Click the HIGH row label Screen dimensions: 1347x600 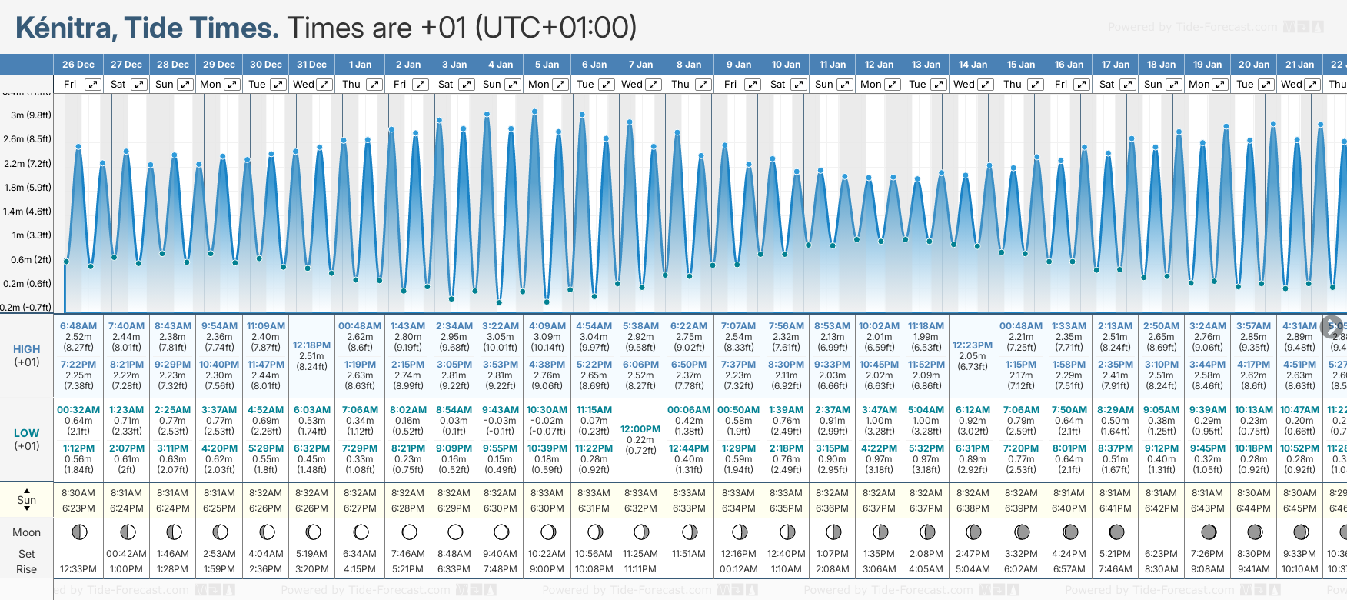(26, 349)
